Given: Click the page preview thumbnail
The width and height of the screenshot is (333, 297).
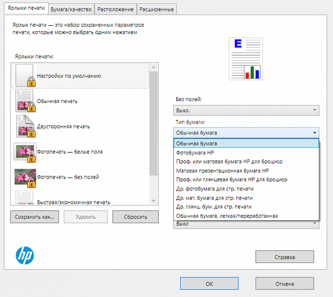Looking at the screenshot, I should (x=245, y=58).
